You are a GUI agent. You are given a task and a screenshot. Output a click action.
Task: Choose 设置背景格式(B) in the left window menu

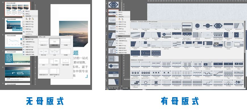(x=30, y=42)
